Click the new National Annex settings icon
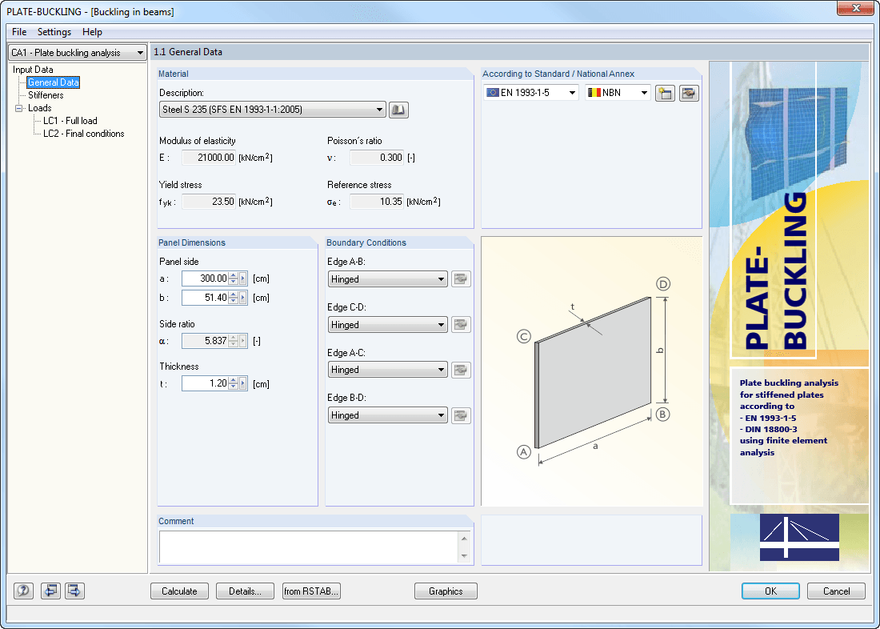 pos(665,93)
